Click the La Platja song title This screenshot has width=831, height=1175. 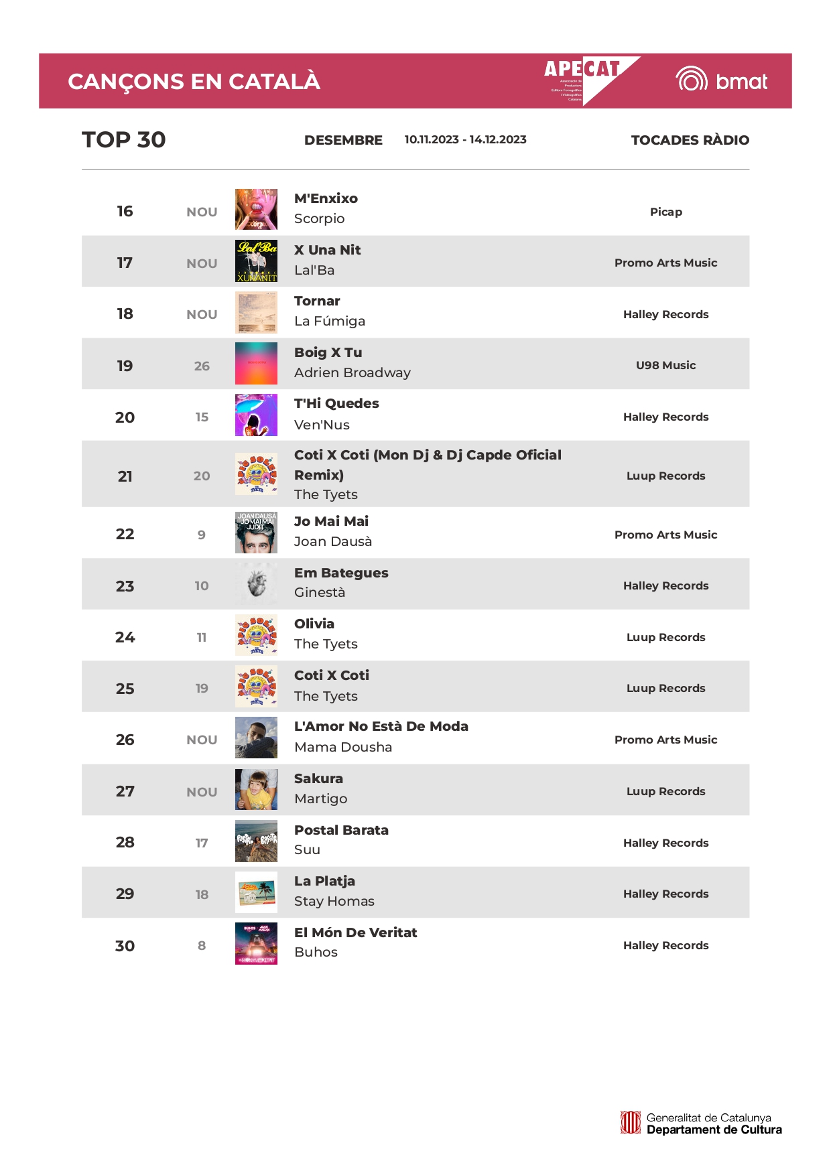tap(324, 881)
